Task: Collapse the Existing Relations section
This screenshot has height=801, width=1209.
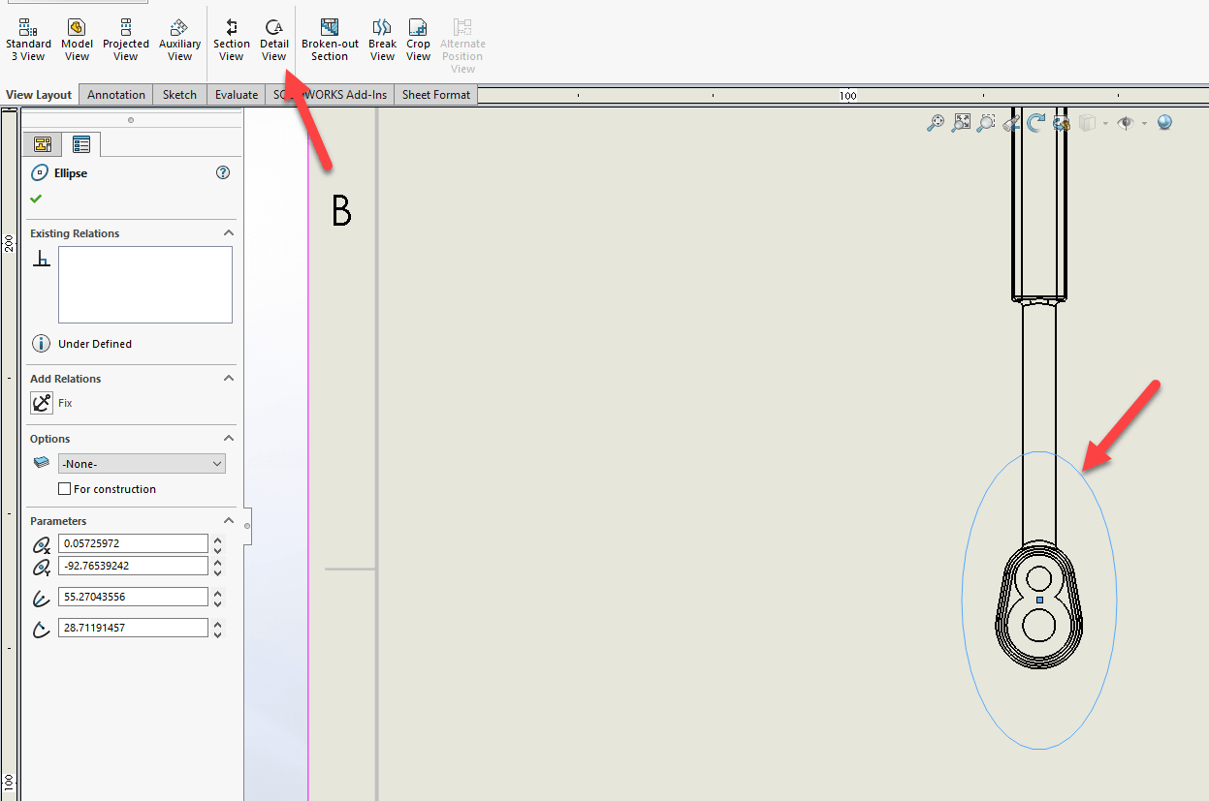Action: tap(228, 232)
